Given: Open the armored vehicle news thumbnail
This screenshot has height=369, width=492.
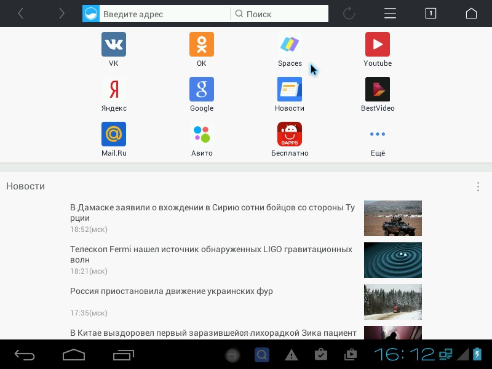Looking at the screenshot, I should click(x=393, y=218).
